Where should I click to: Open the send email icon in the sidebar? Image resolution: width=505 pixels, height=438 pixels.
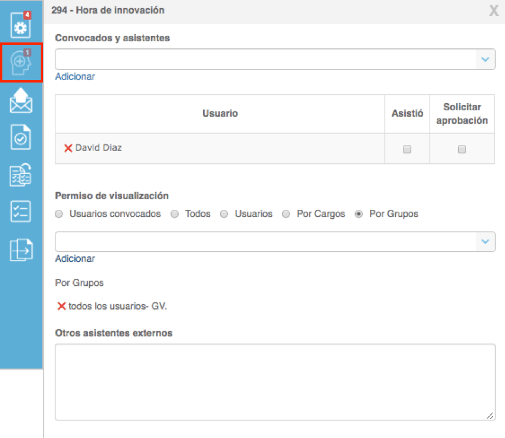click(21, 100)
